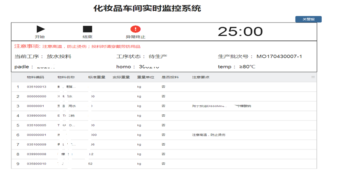Click the 物料名称 column header

click(x=66, y=77)
